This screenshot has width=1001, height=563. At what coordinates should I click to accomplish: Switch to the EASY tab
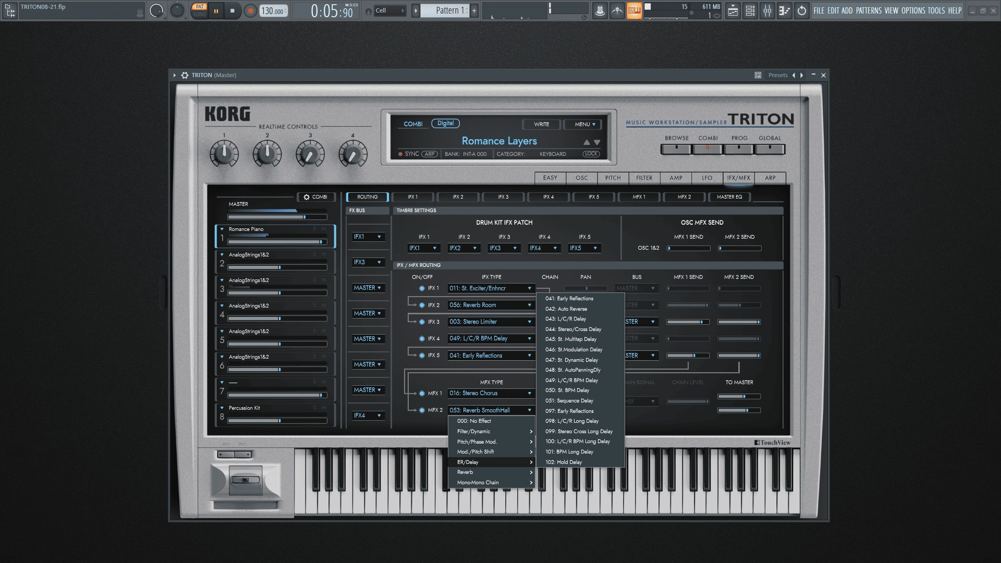[x=550, y=178]
